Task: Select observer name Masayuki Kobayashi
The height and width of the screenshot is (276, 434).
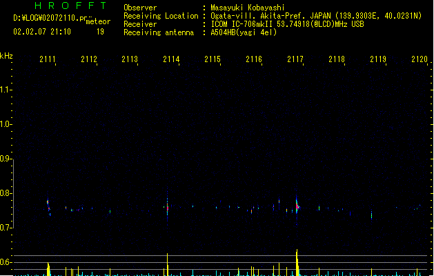Action: (248, 8)
